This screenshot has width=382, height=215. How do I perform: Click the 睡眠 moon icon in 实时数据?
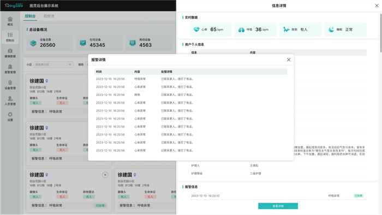coord(331,29)
